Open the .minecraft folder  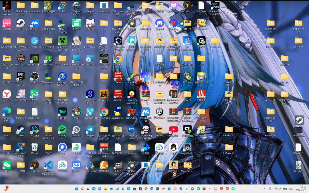[21, 113]
